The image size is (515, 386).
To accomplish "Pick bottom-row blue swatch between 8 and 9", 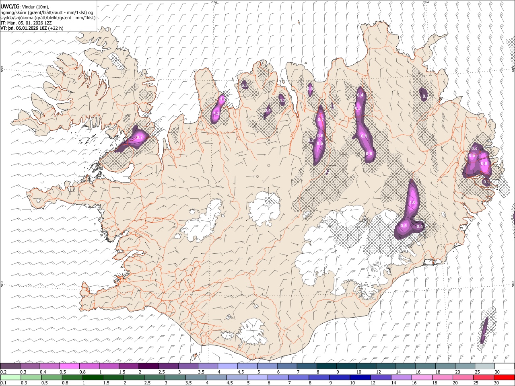I will click(x=319, y=378).
